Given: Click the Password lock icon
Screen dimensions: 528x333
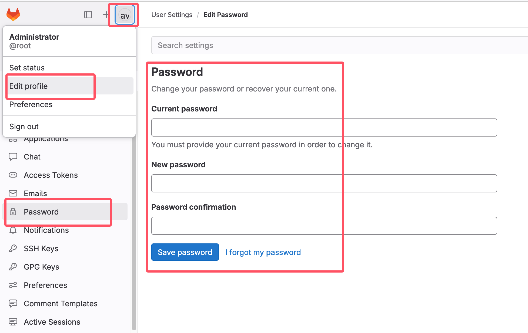Looking at the screenshot, I should [13, 212].
